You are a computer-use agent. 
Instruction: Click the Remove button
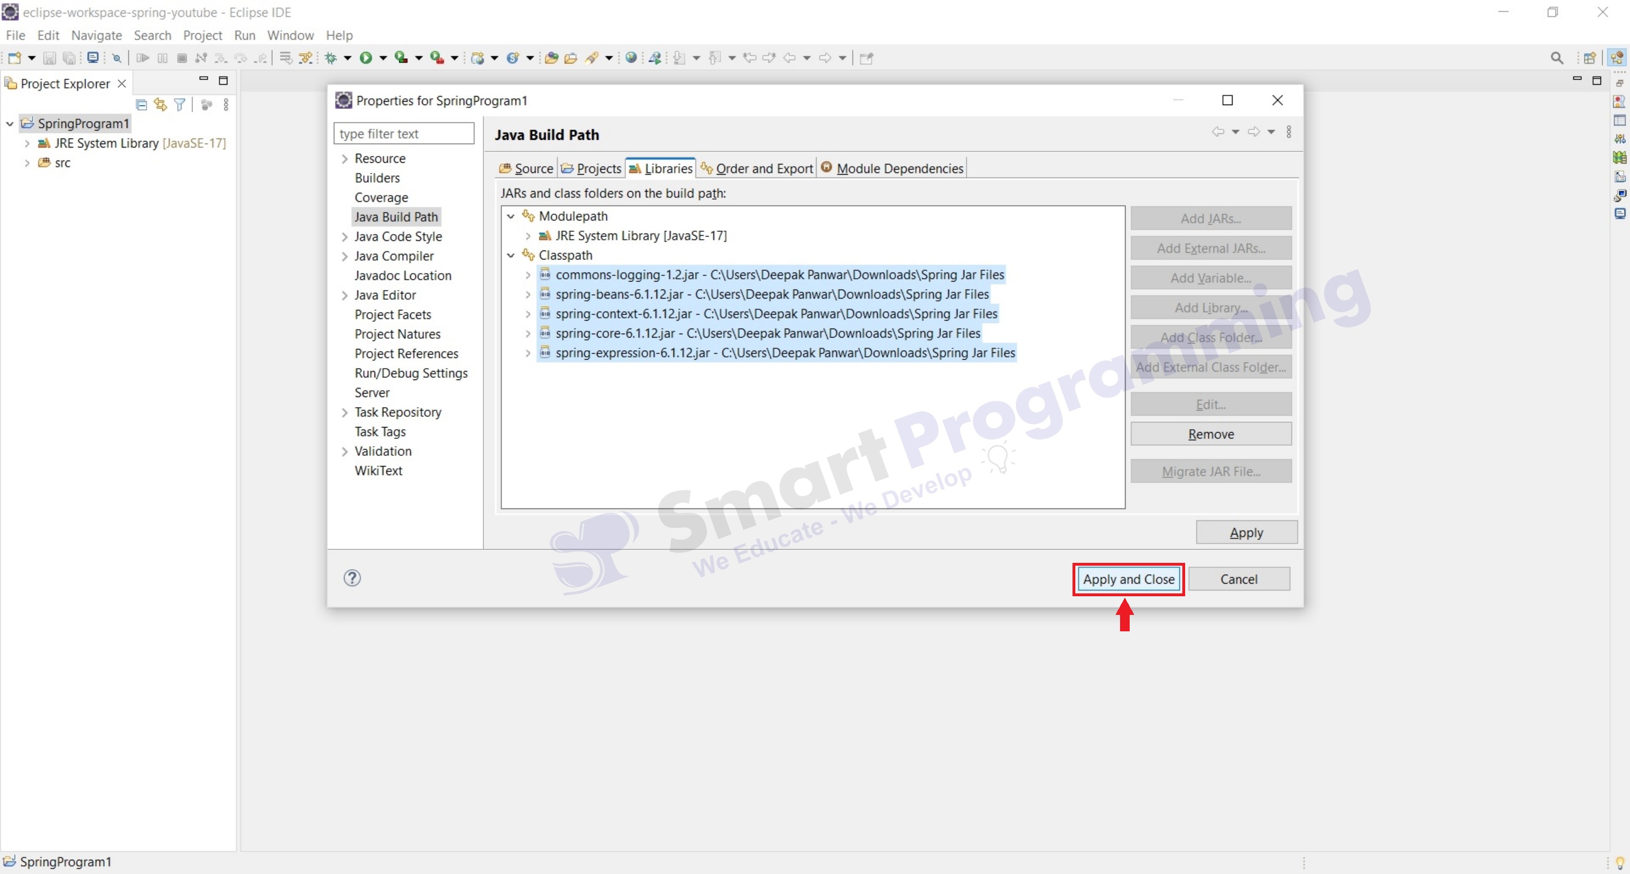[1211, 434]
